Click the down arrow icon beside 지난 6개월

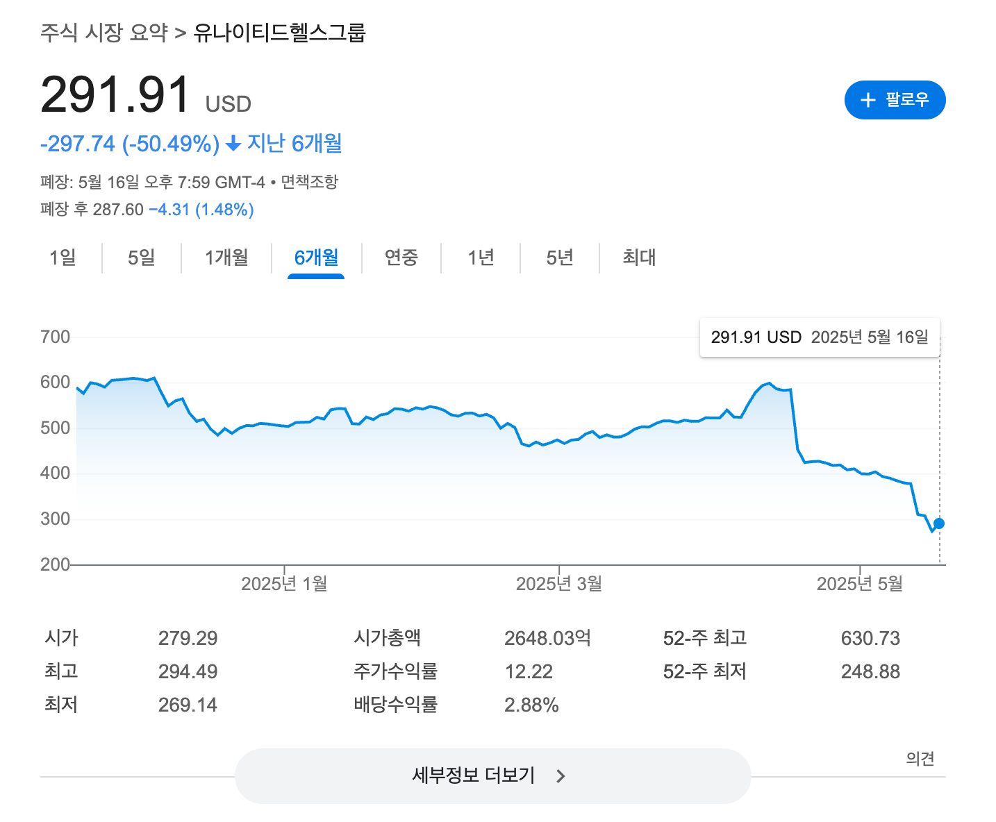pos(234,144)
